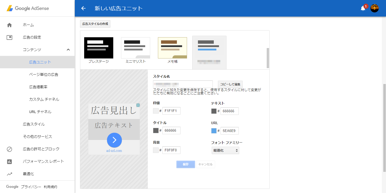The image size is (386, 193).
Task: Click the page vertical scrollbar
Action: tap(384, 128)
